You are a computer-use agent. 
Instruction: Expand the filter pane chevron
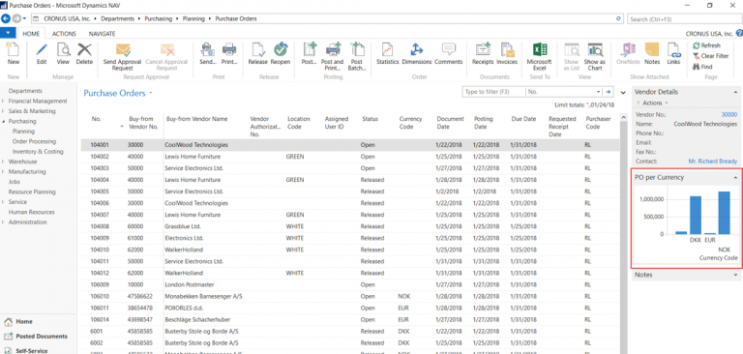(x=623, y=93)
